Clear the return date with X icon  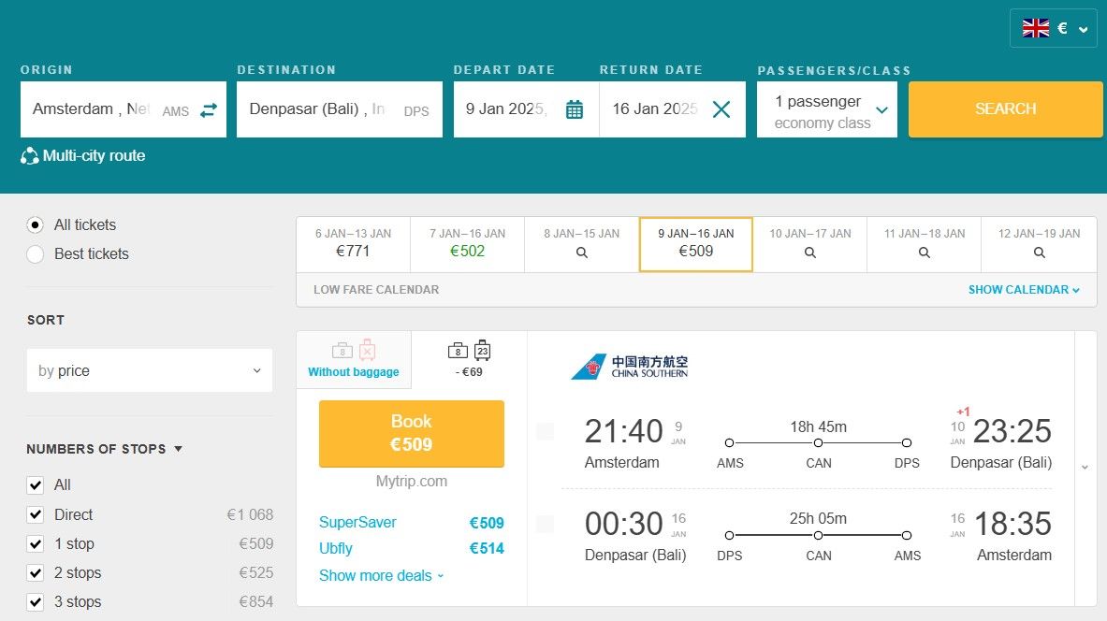click(721, 109)
